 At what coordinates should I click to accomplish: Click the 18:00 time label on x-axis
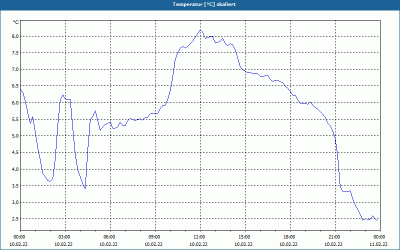[290, 237]
